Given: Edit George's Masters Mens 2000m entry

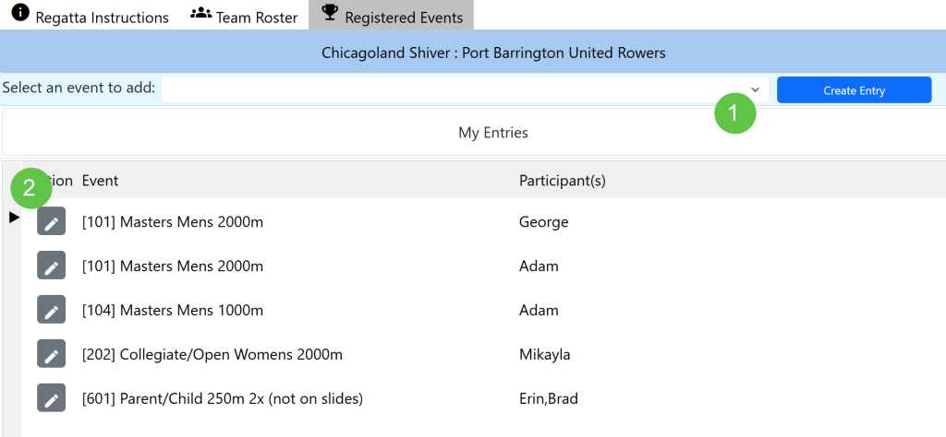Looking at the screenshot, I should (52, 221).
